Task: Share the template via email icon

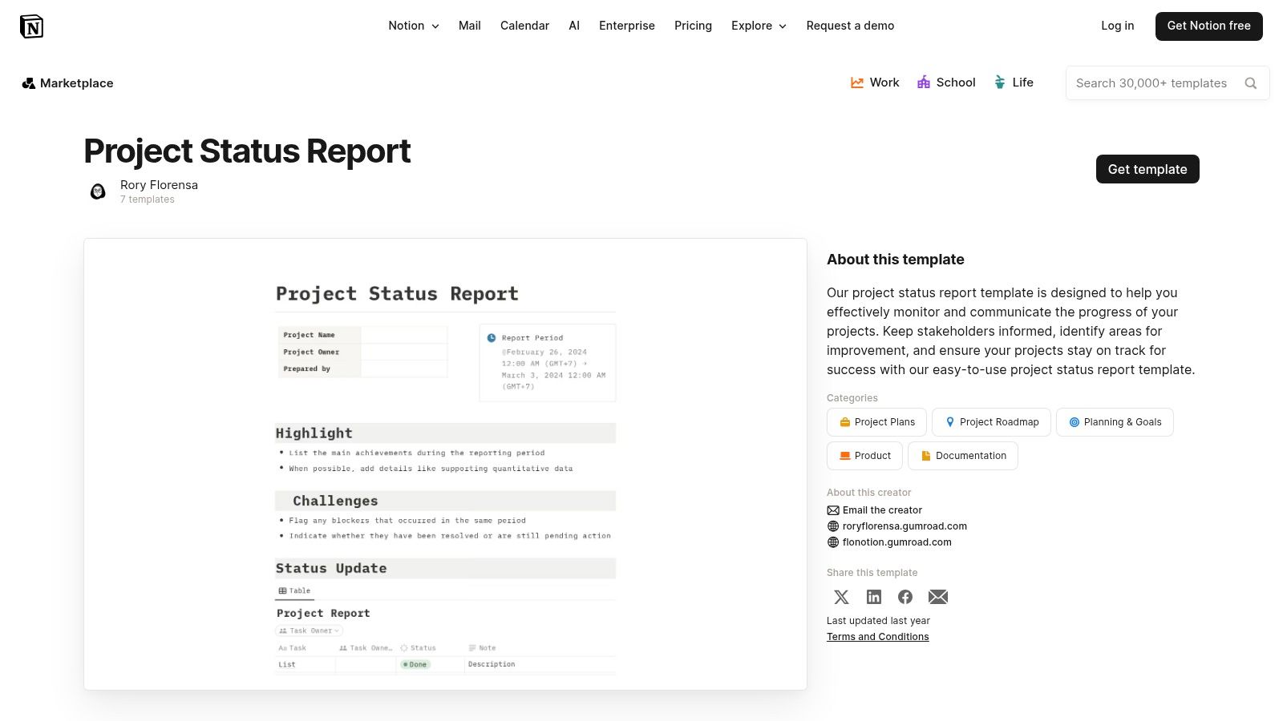Action: (x=938, y=597)
